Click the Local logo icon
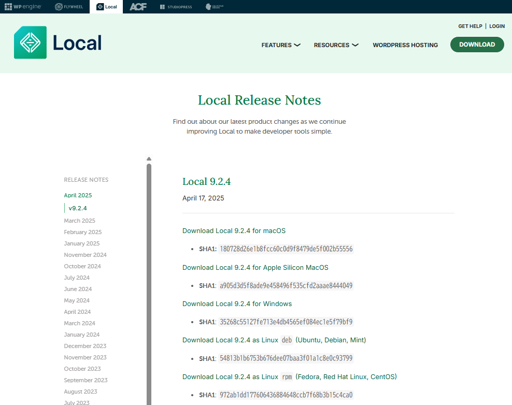Screen dimensions: 512x405 31,42
